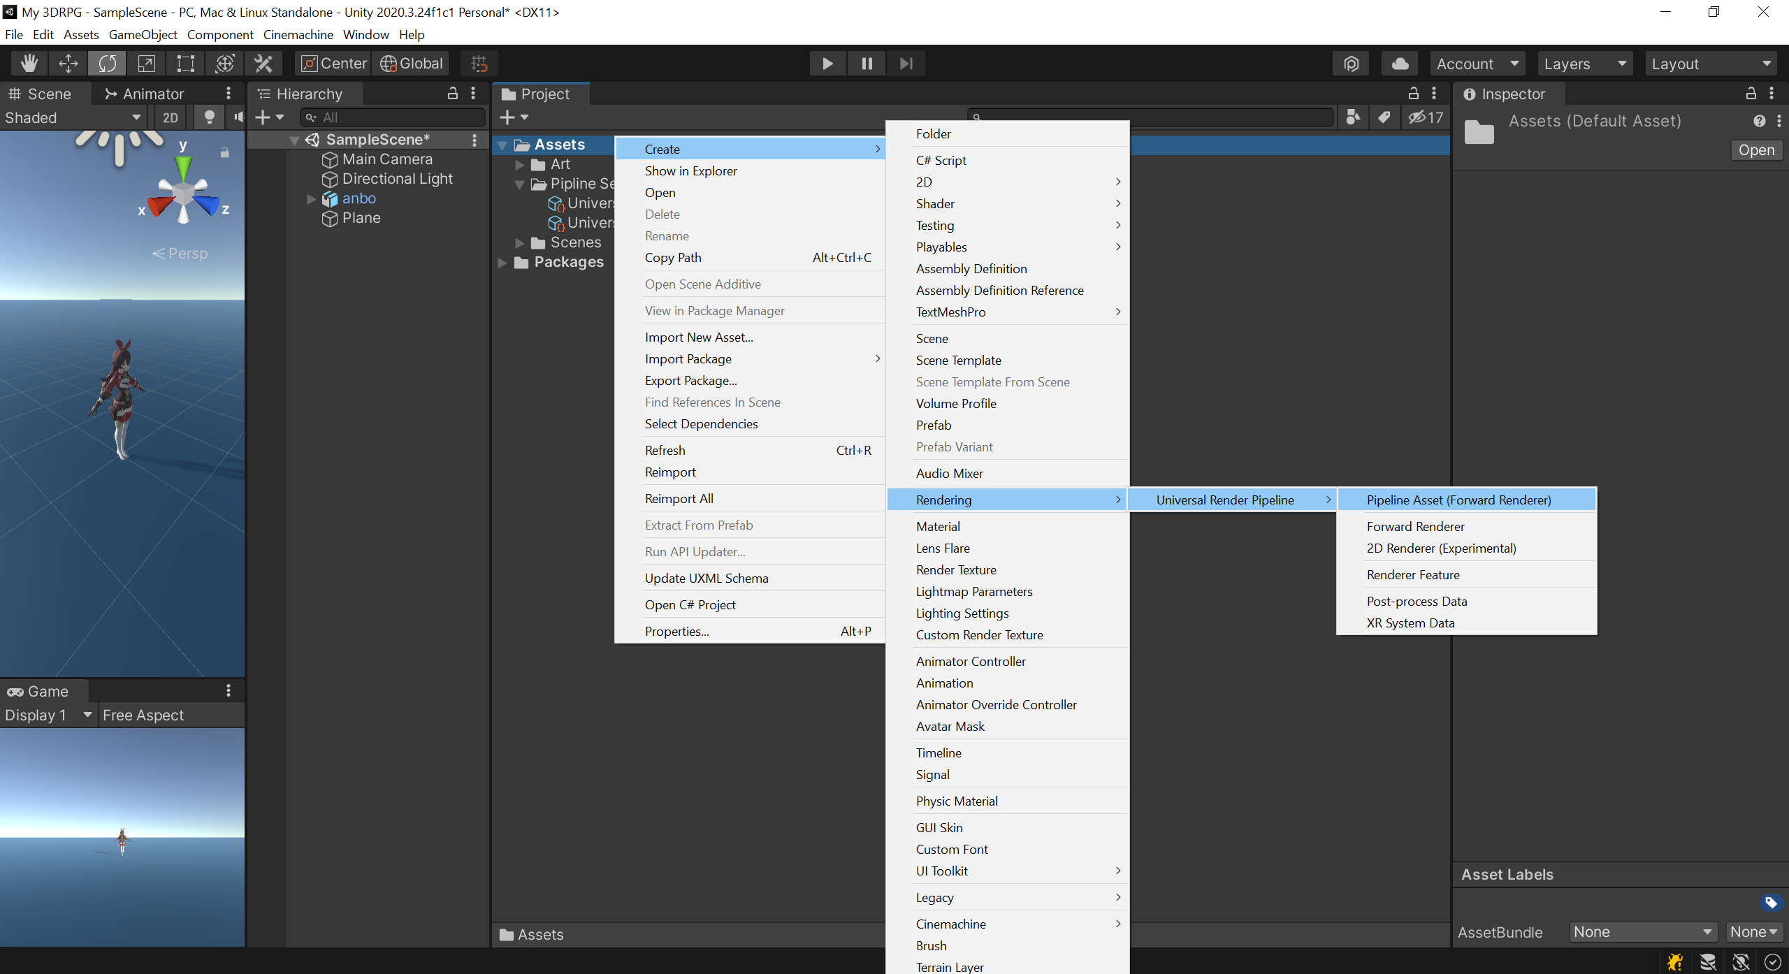1789x974 pixels.
Task: Open SampleScene options menu
Action: (475, 140)
